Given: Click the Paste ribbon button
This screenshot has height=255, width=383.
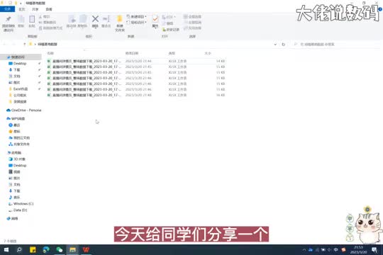Looking at the screenshot, I should [x=32, y=21].
